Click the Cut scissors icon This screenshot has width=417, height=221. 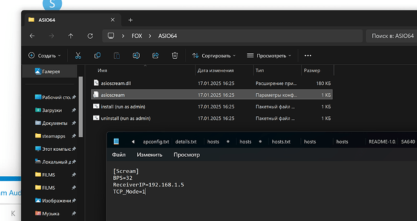click(78, 56)
